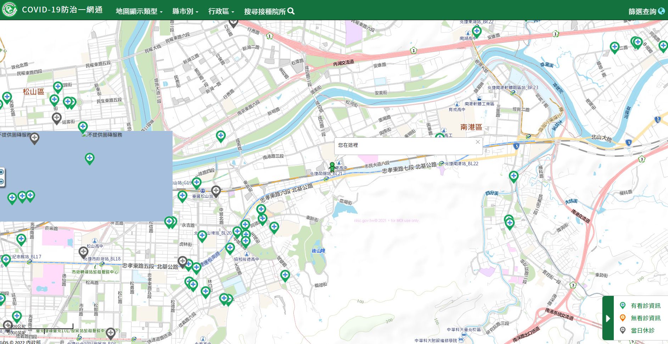Click the 育成高中 school label
Screen dimensions: 668x344
pos(457,110)
